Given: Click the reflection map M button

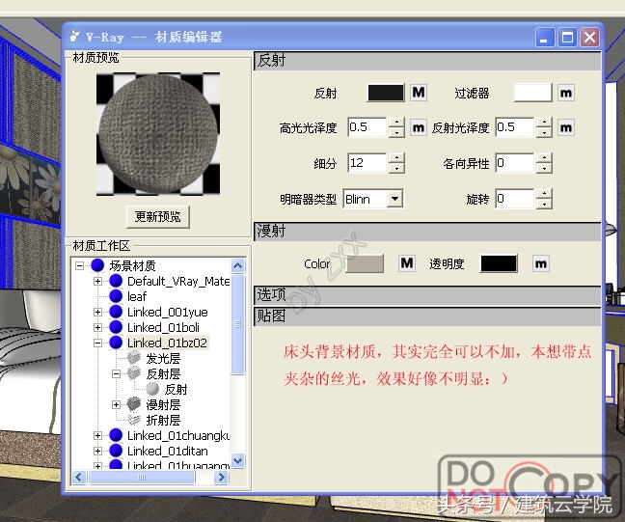Looking at the screenshot, I should tap(419, 93).
